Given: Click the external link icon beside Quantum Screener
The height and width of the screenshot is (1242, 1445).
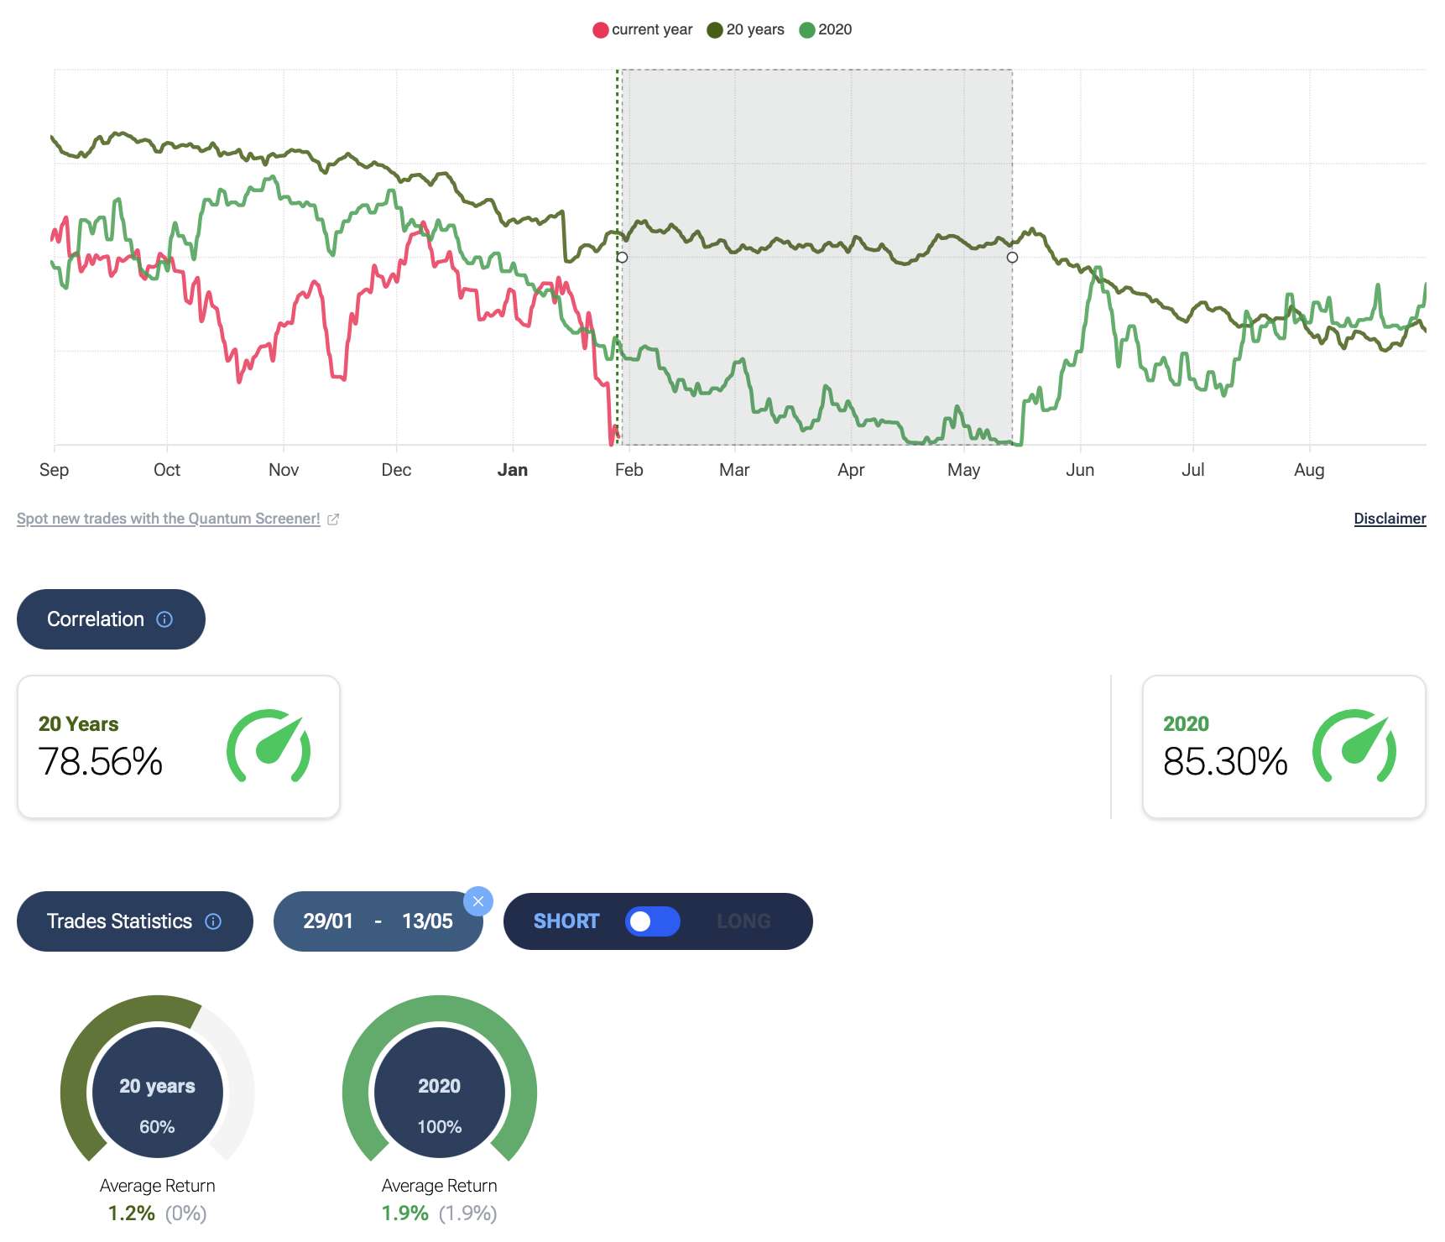Looking at the screenshot, I should point(333,519).
